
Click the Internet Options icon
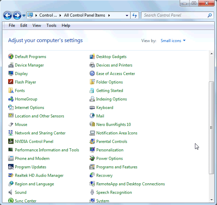(11, 107)
